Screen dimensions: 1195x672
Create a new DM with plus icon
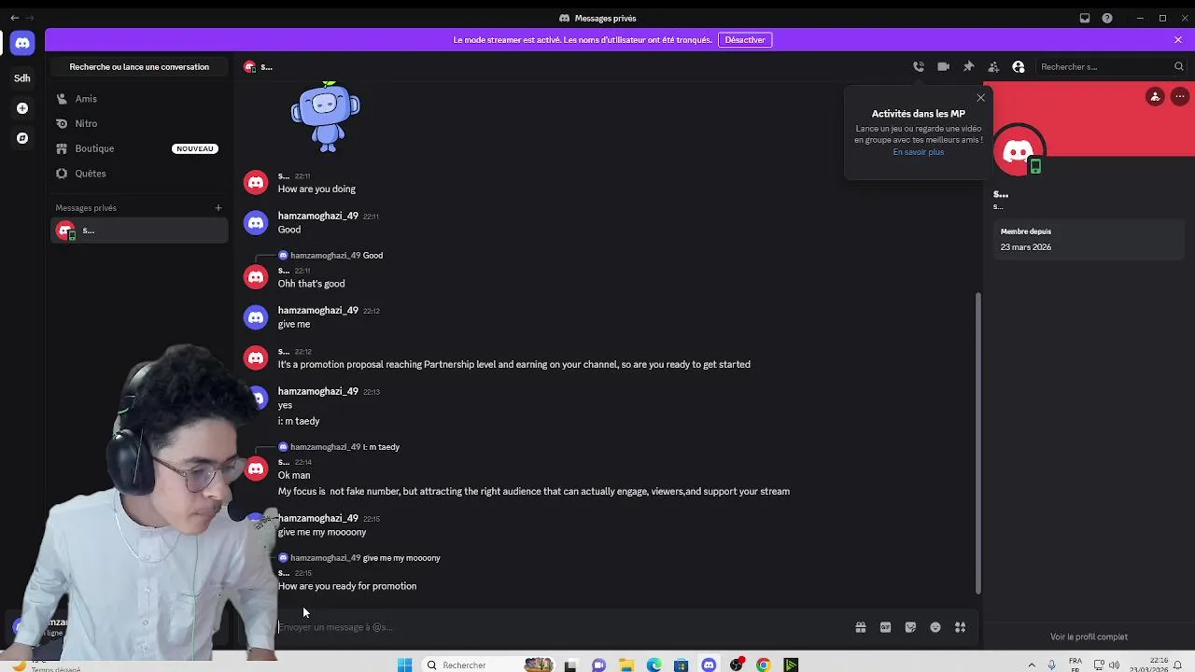pyautogui.click(x=218, y=208)
